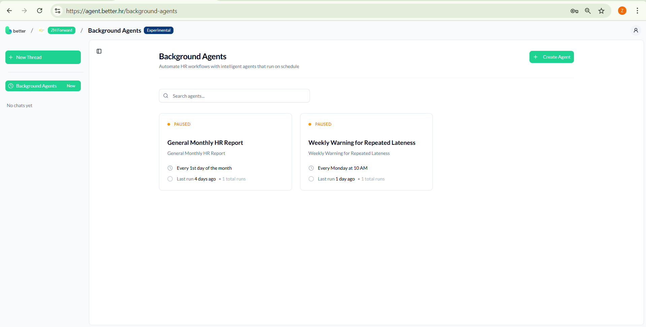Screen dimensions: 646x327
Task: Toggle the sidebar panel icon
Action: click(99, 51)
